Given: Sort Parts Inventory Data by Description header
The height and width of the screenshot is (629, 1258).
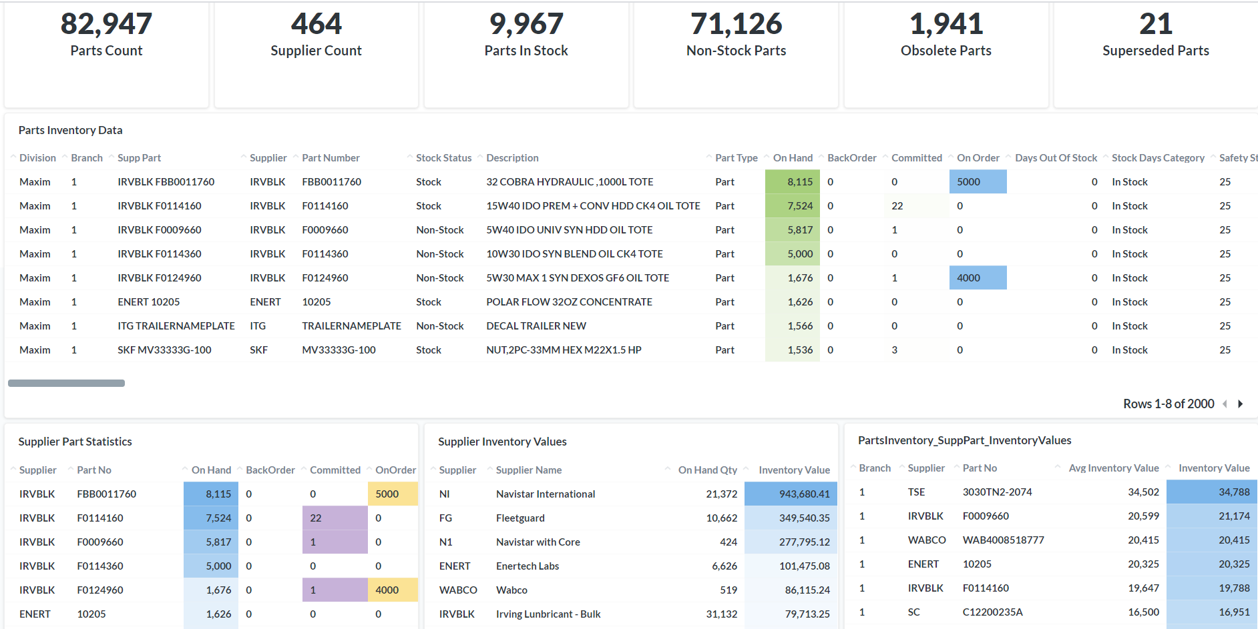Looking at the screenshot, I should point(512,158).
